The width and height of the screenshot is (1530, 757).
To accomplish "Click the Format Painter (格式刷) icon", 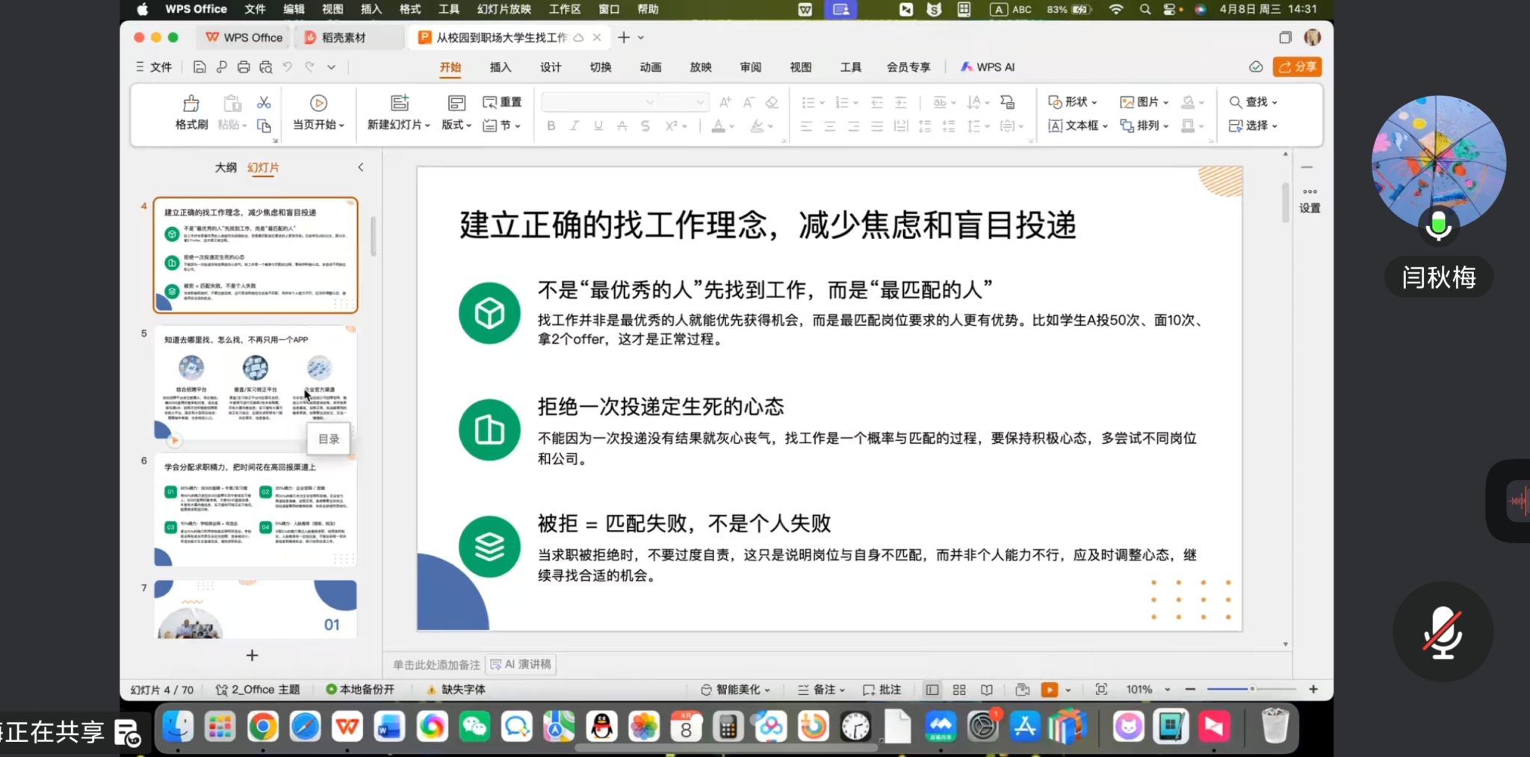I will coord(191,103).
